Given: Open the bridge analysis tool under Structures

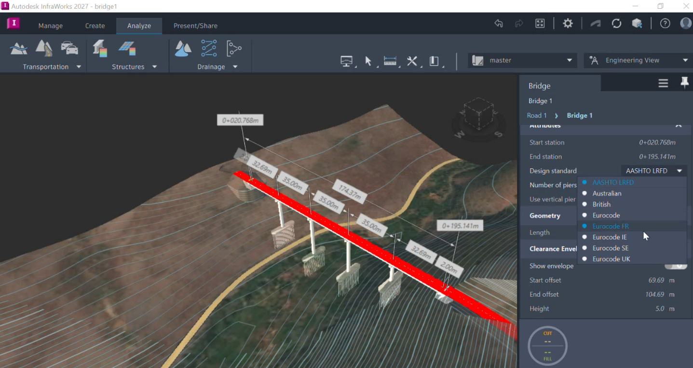Looking at the screenshot, I should point(100,48).
